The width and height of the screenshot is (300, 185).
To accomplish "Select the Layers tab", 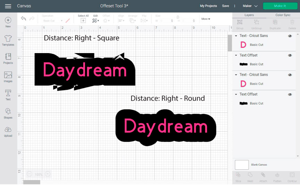I will (x=249, y=15).
